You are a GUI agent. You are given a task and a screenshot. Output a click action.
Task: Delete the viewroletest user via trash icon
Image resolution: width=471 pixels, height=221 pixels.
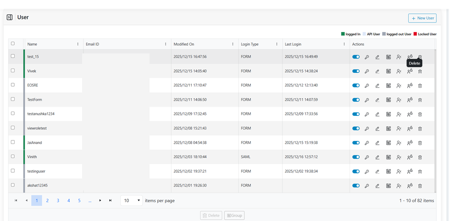pyautogui.click(x=420, y=128)
